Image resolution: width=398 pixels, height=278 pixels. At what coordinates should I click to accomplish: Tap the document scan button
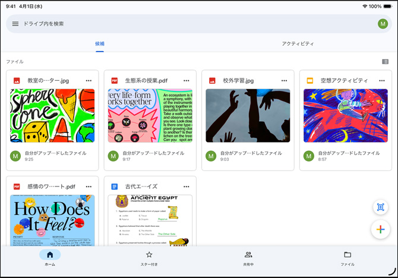tap(380, 207)
